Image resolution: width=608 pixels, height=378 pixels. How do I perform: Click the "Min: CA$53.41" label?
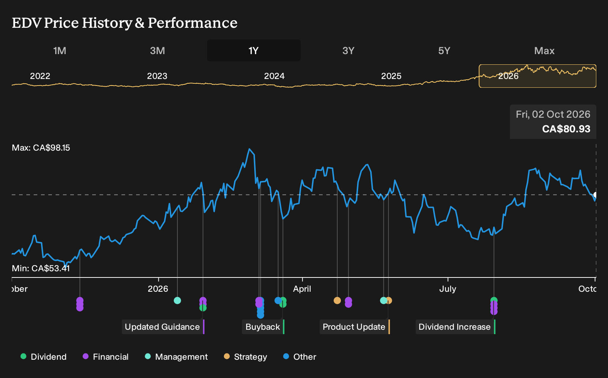(41, 268)
